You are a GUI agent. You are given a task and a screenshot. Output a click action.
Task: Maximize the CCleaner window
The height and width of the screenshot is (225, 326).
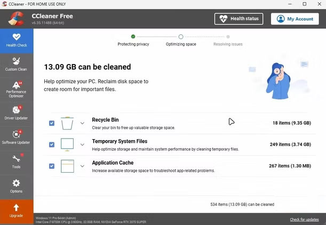click(305, 4)
